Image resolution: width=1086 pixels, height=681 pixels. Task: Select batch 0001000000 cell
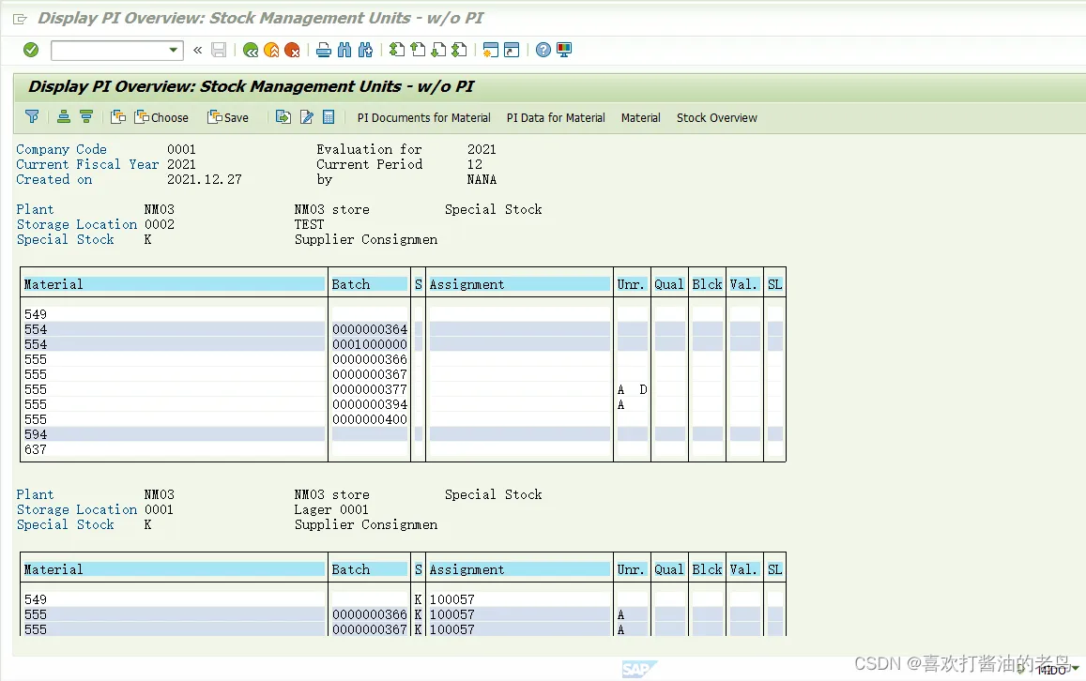pyautogui.click(x=370, y=344)
